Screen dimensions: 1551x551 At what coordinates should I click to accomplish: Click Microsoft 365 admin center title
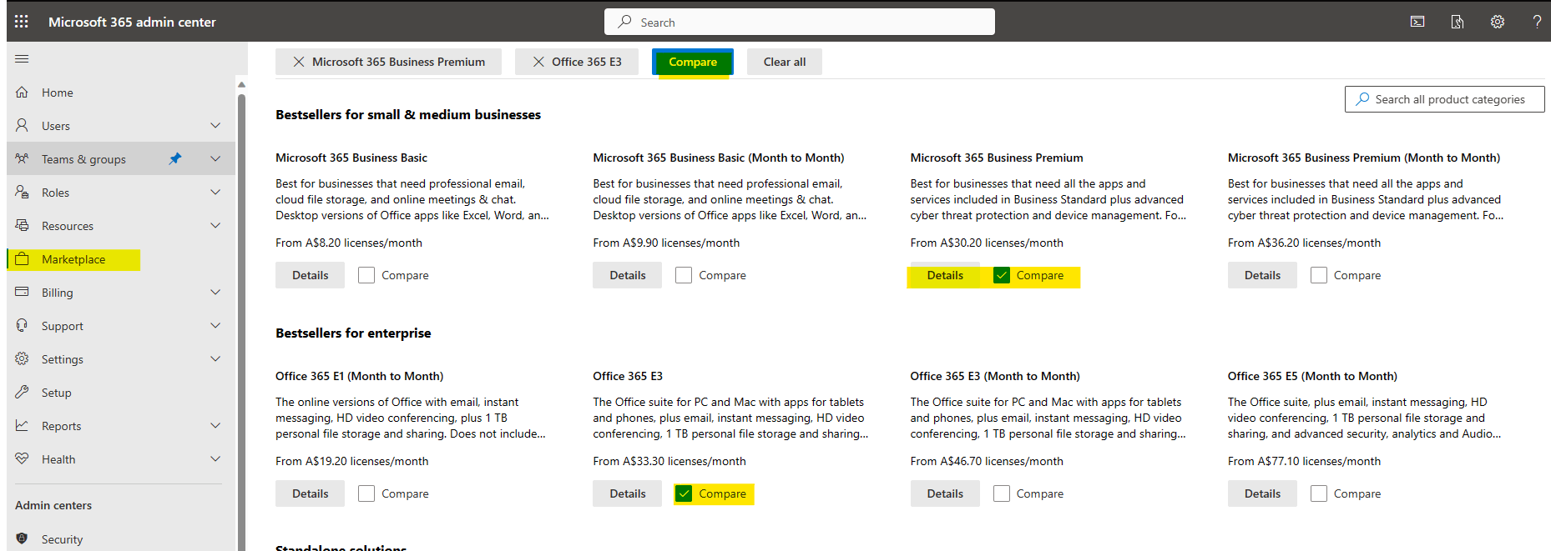[132, 22]
